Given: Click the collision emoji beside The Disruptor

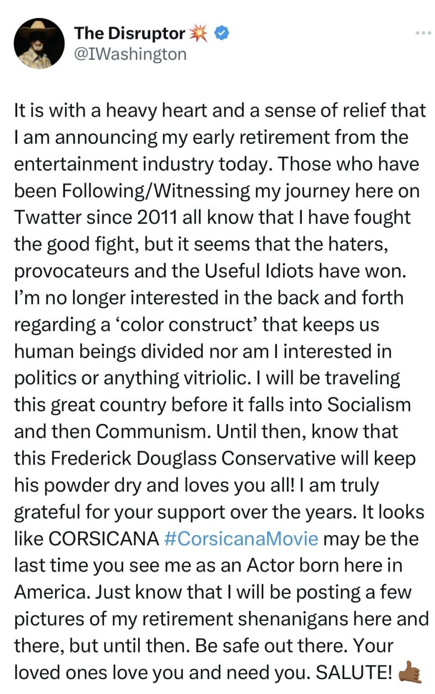Looking at the screenshot, I should 198,33.
